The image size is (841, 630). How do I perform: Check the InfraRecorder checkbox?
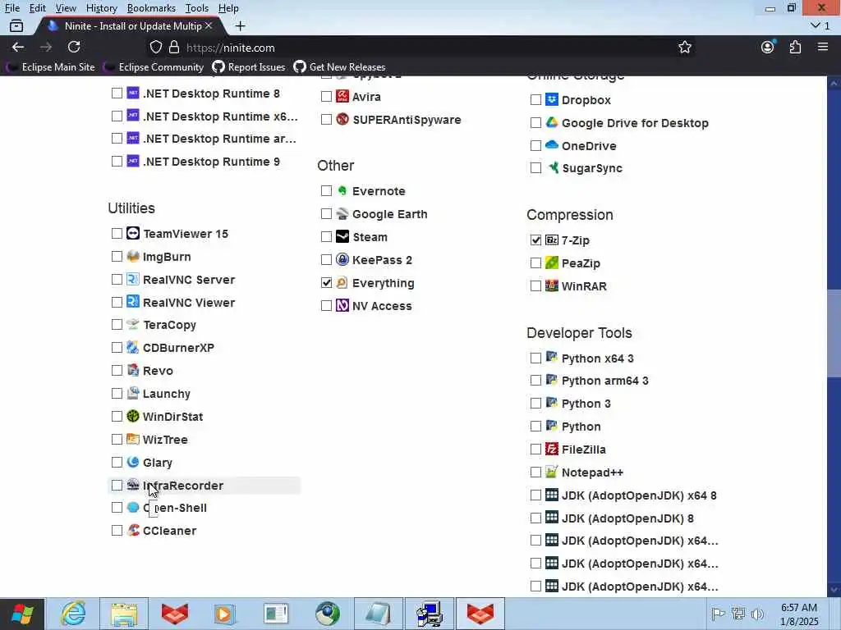tap(117, 486)
